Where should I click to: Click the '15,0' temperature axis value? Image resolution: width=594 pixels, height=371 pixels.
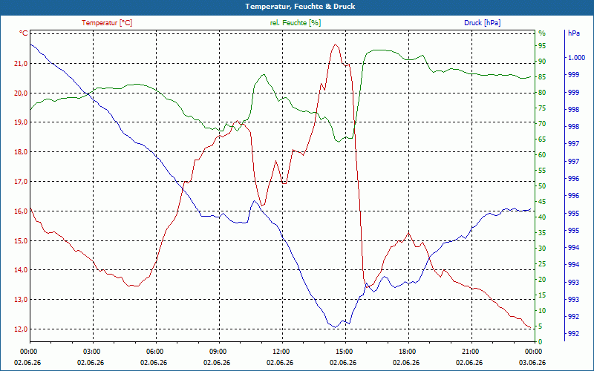[x=22, y=240]
